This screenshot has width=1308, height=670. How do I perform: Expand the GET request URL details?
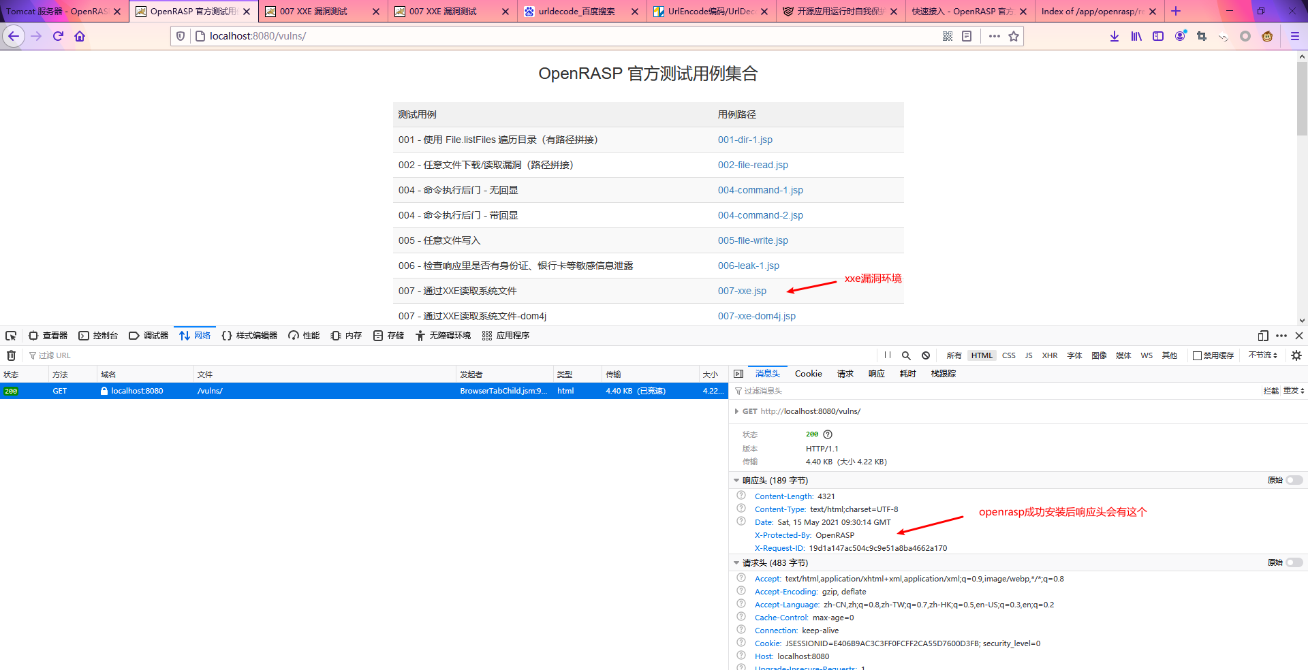[736, 411]
